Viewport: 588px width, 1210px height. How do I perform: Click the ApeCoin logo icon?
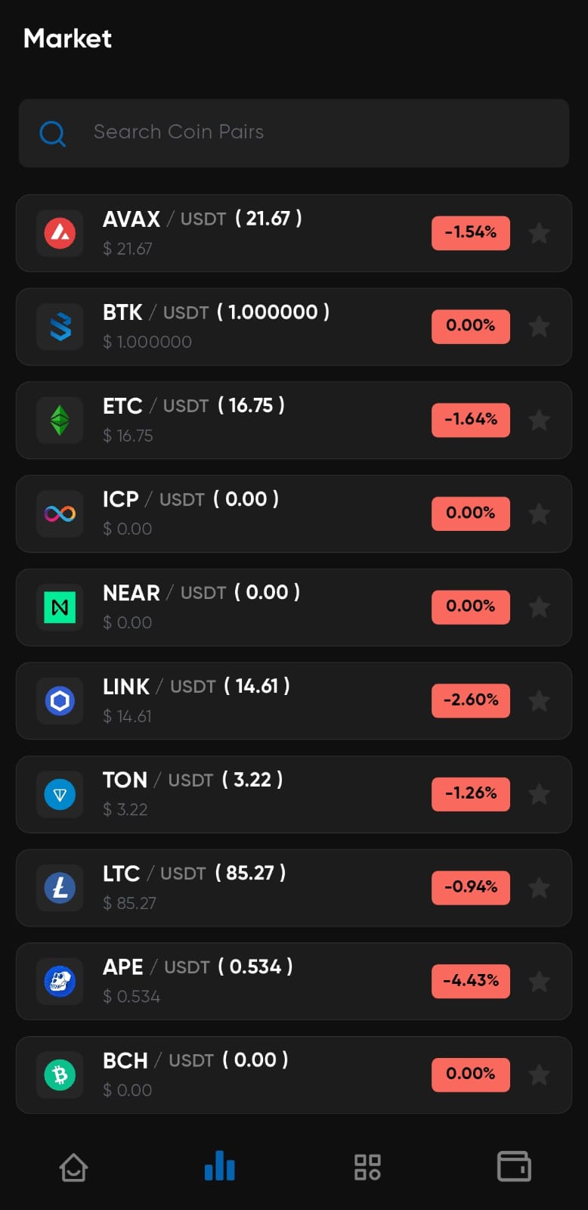click(x=60, y=982)
